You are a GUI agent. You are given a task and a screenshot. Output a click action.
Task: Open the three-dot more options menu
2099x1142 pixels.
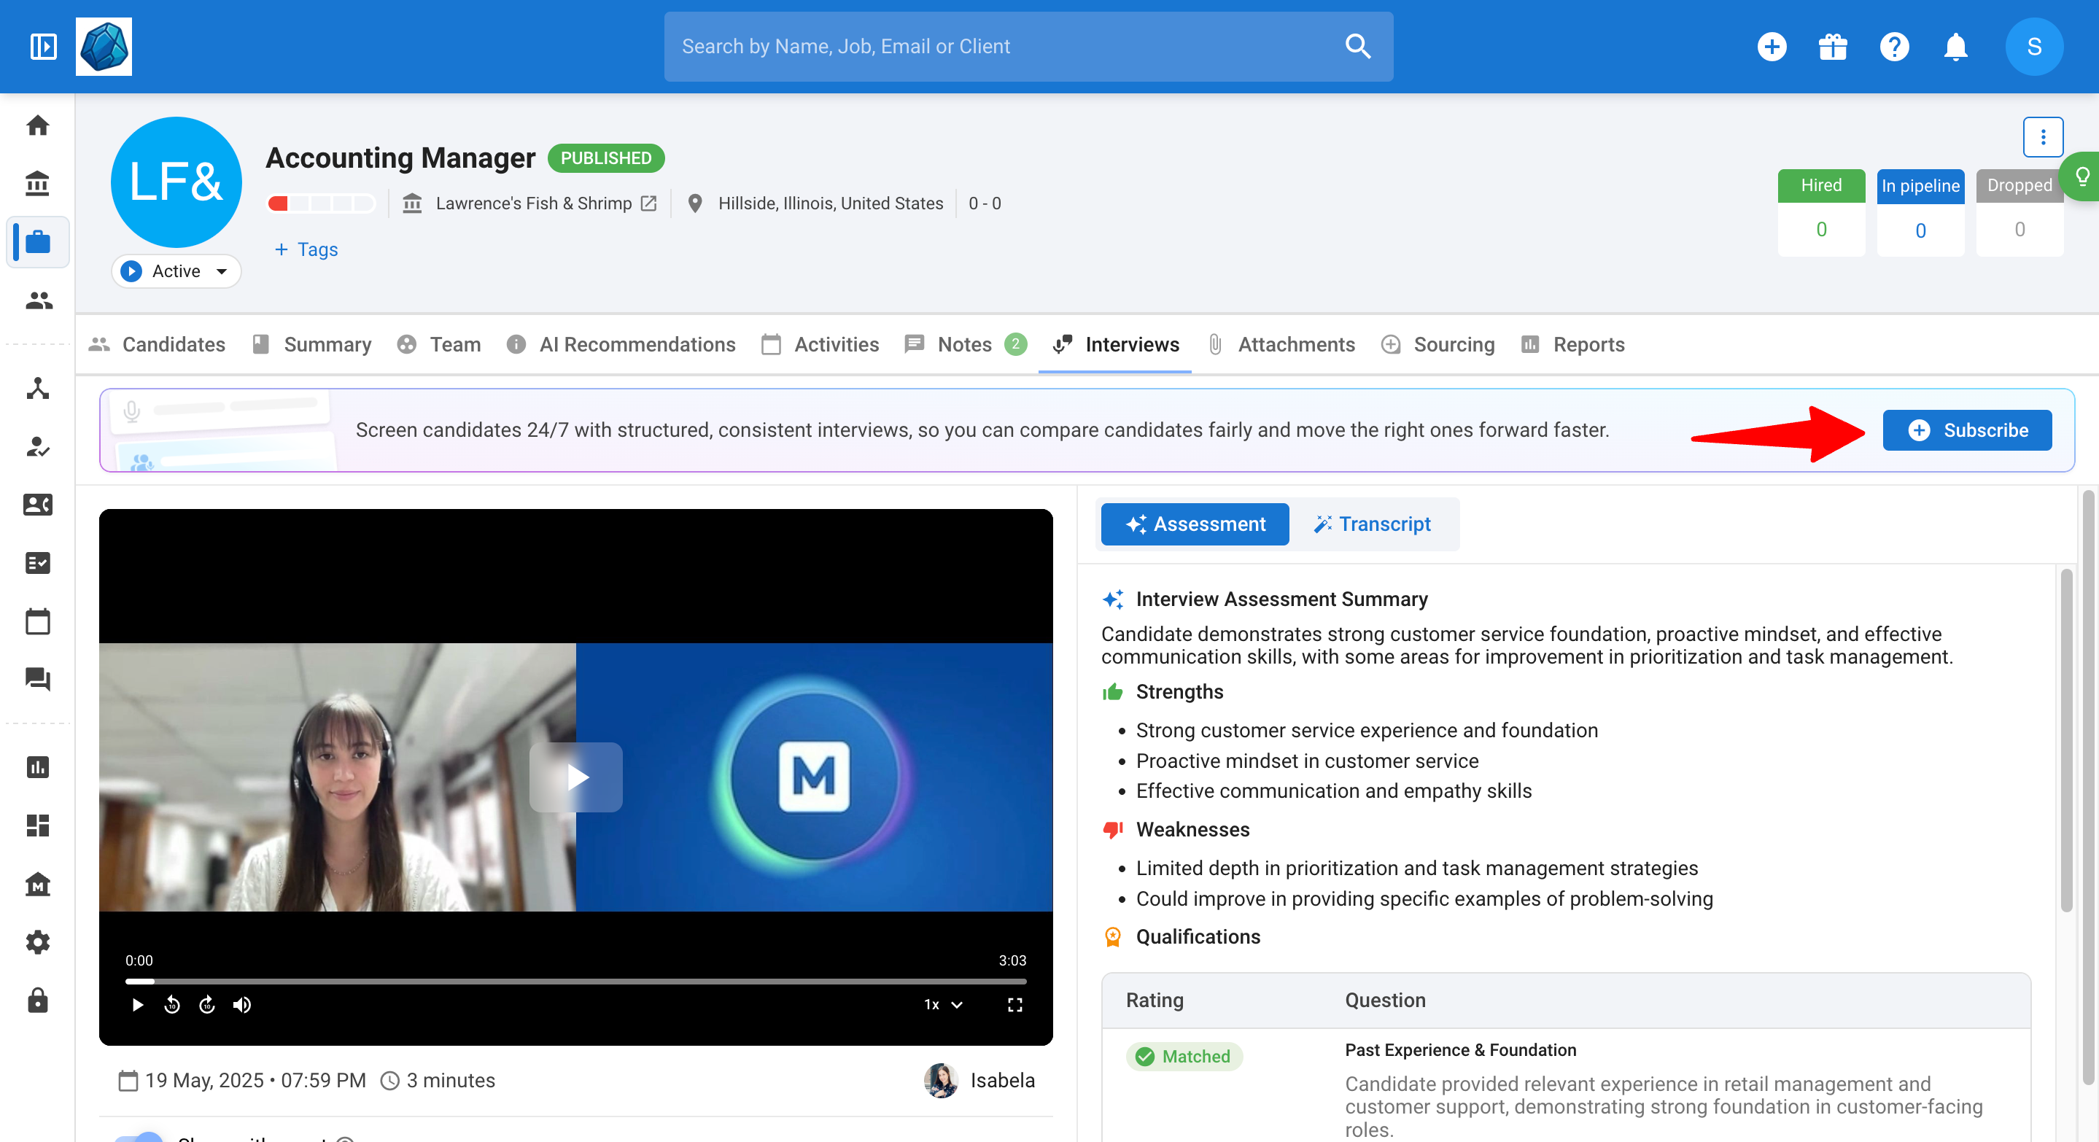tap(2042, 137)
